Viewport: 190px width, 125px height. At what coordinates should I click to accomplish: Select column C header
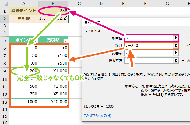pos(79,4)
